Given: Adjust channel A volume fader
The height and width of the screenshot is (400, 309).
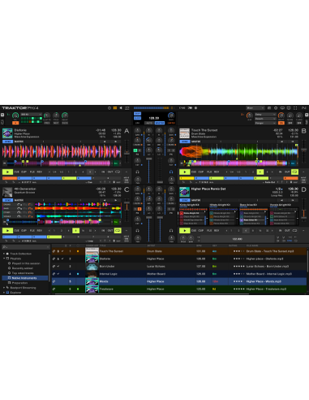Looking at the screenshot, I should point(148,159).
